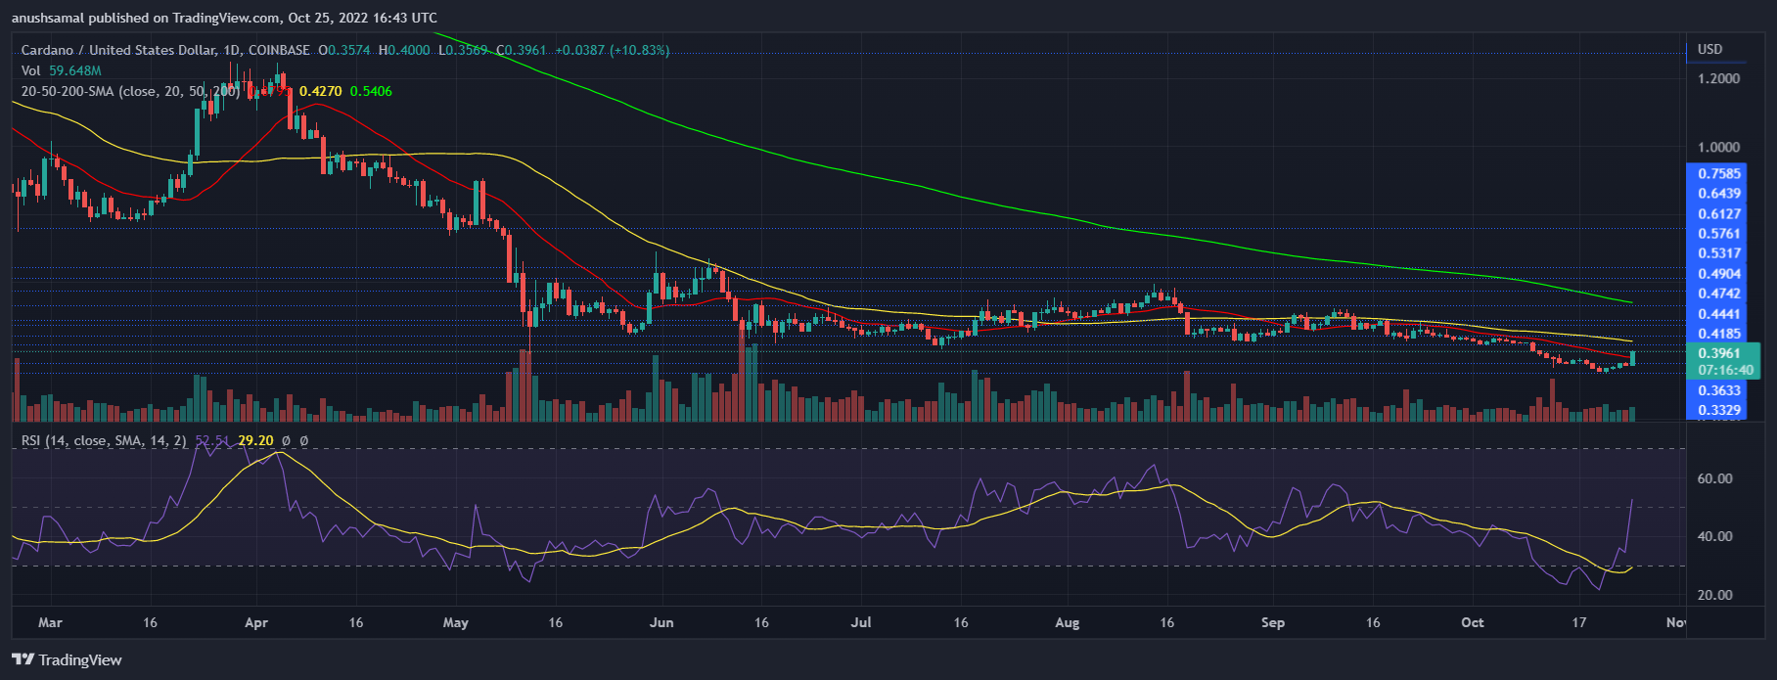This screenshot has width=1777, height=680.
Task: Click the 20-50-200-SMA indicator legend
Action: coord(129,91)
